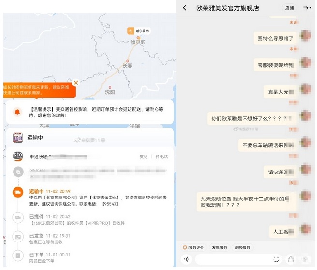Tap the 运输中 11-02 20:49 entry
This screenshot has height=270, width=317.
[98, 198]
